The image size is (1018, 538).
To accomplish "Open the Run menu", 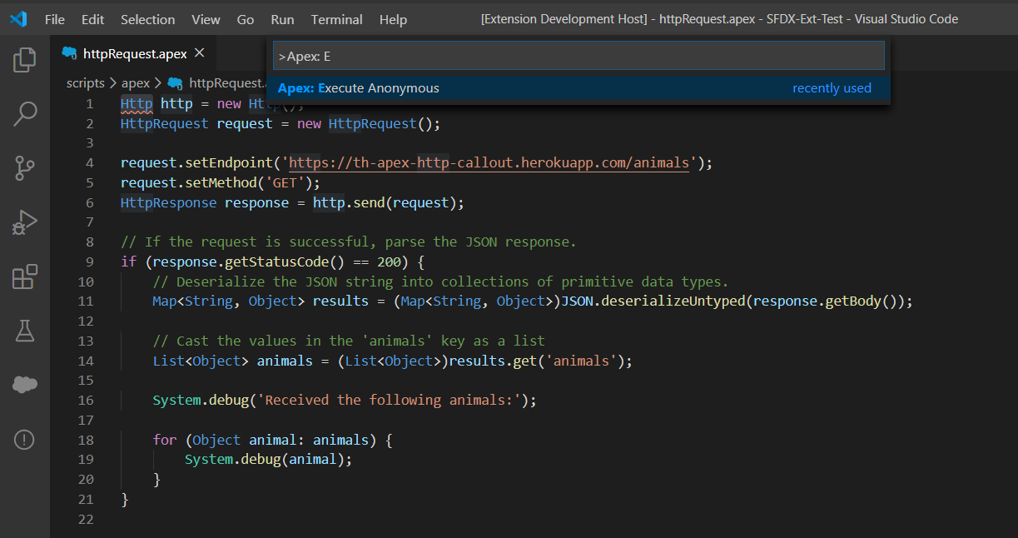I will tap(282, 19).
